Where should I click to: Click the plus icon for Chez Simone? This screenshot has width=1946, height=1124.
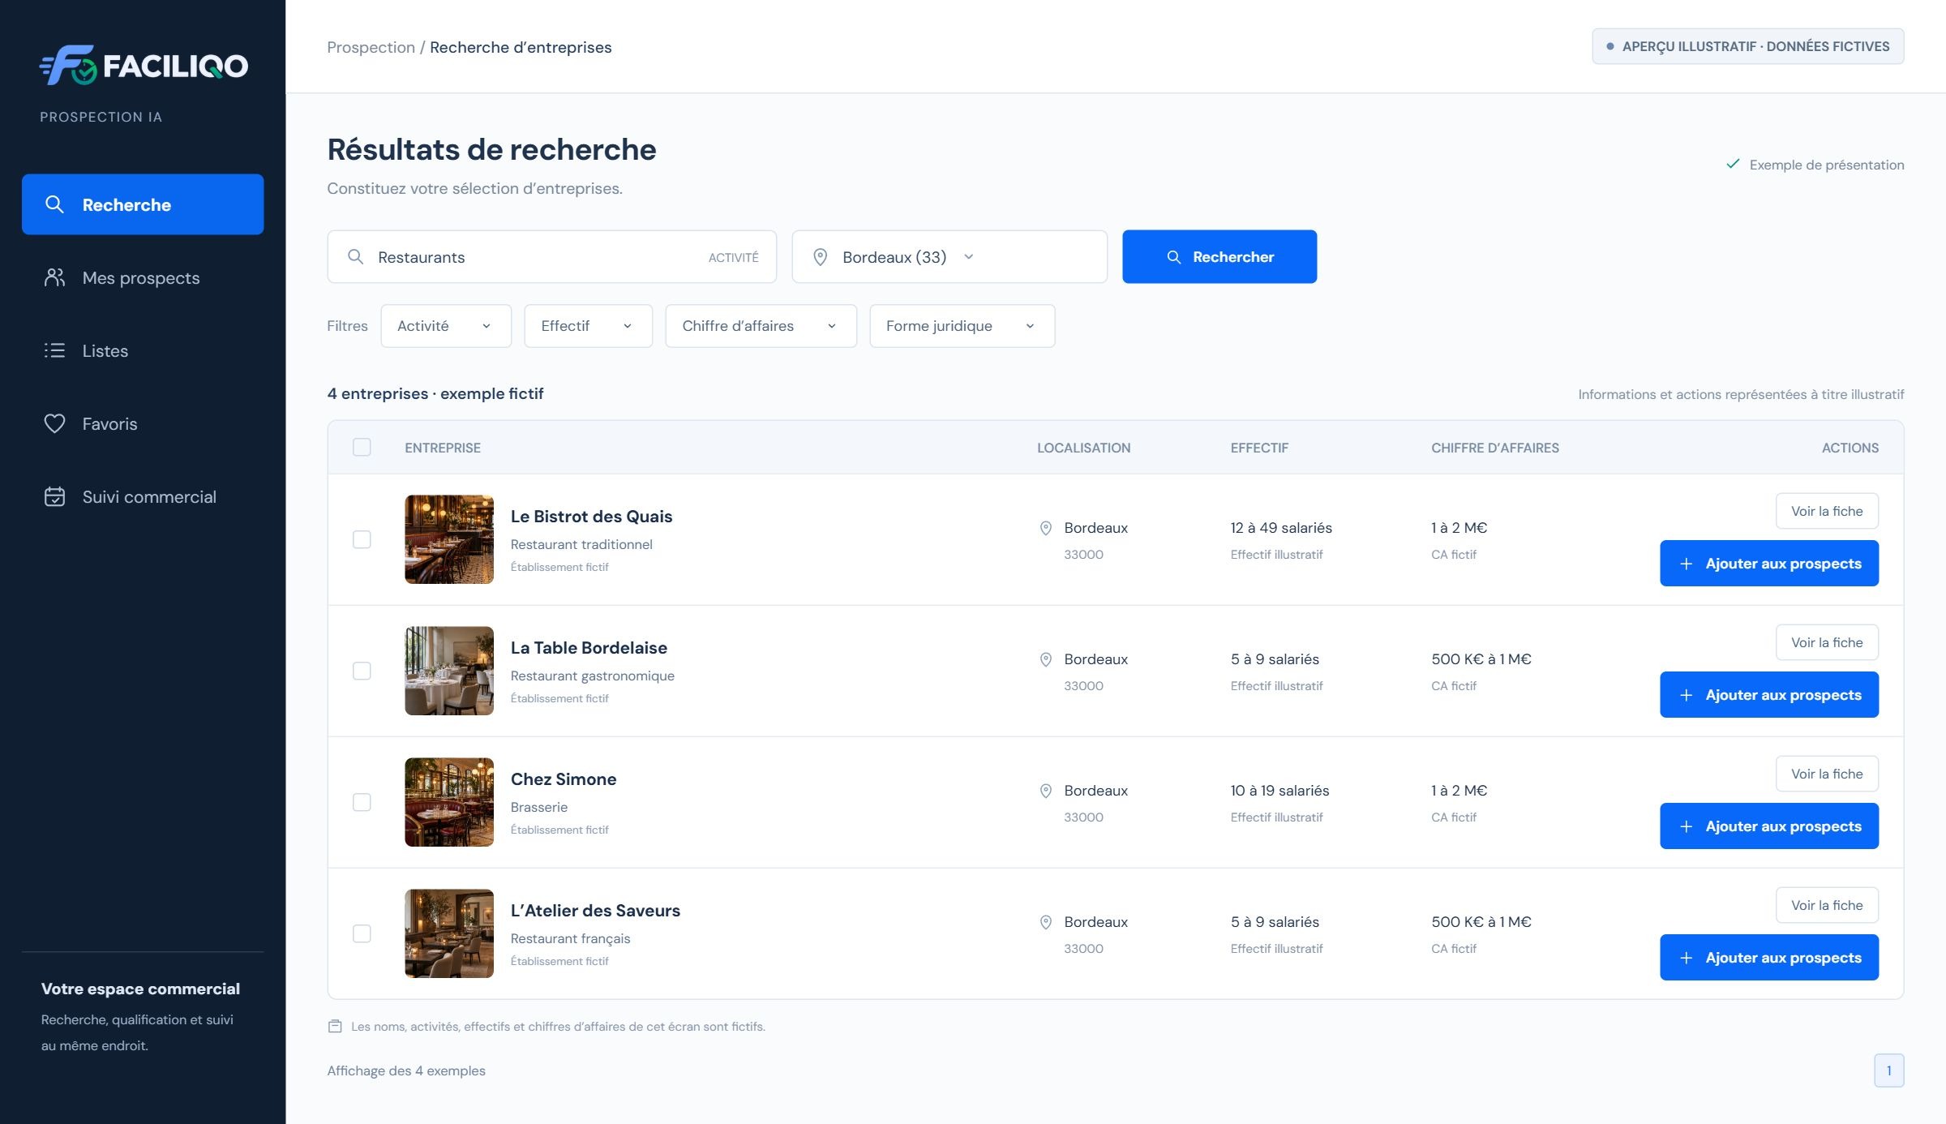tap(1686, 826)
